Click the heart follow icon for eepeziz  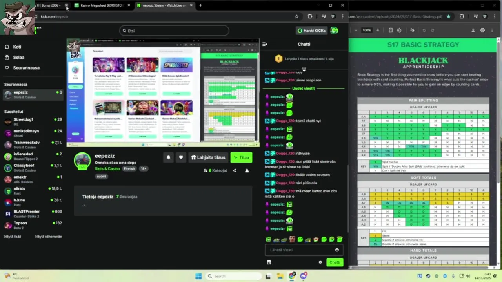point(181,157)
